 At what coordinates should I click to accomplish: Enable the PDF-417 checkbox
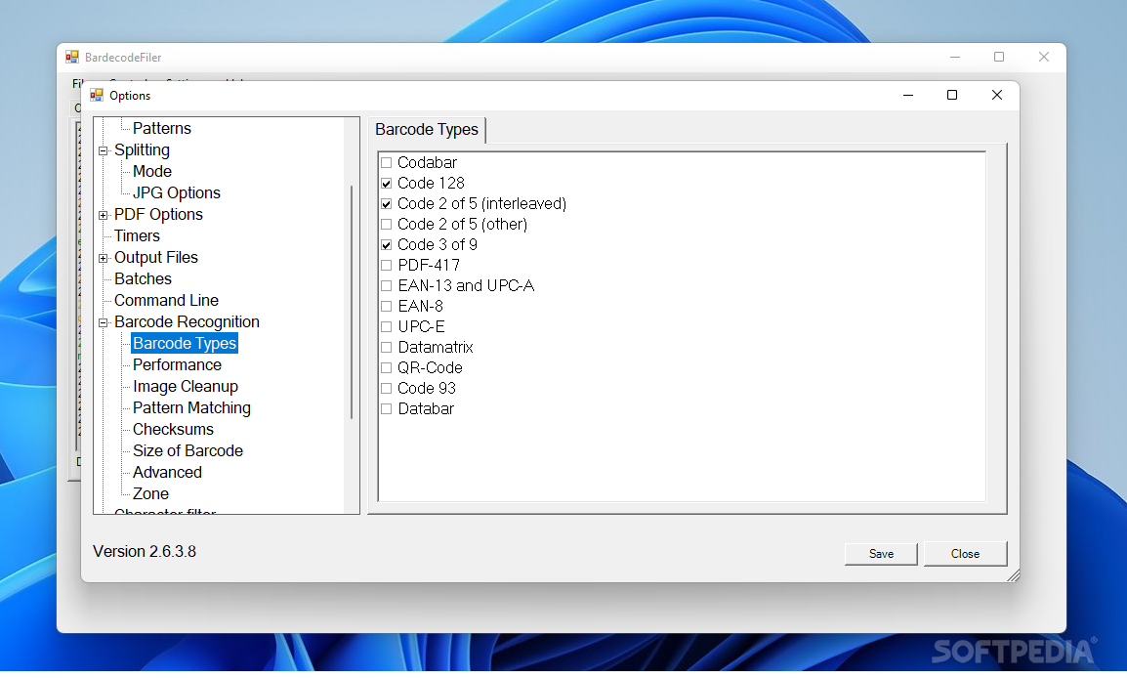click(386, 266)
